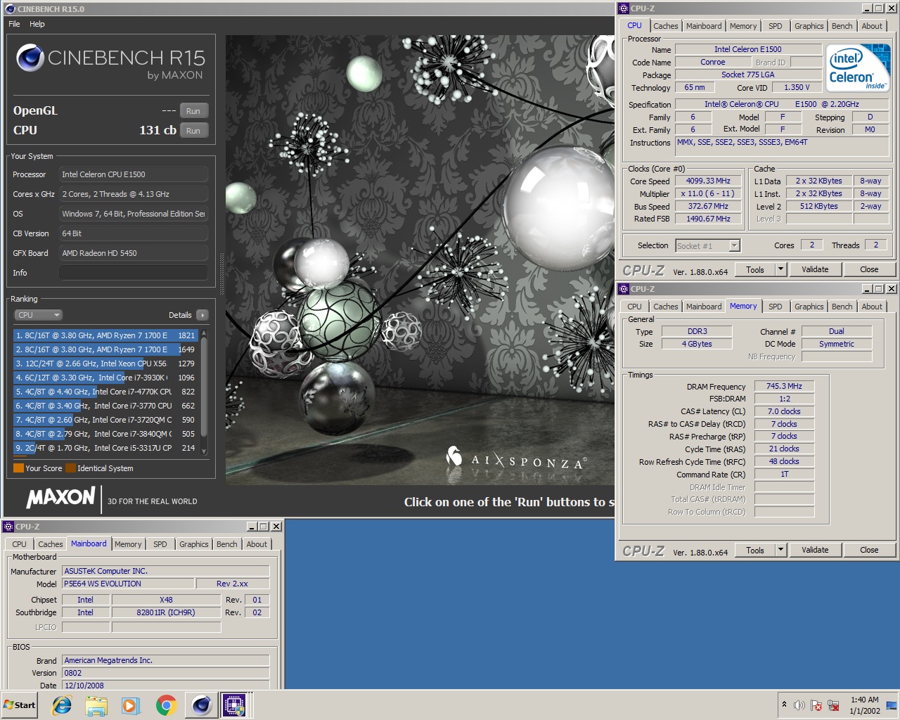Image resolution: width=900 pixels, height=720 pixels.
Task: Click the MAXON logo
Action: click(61, 498)
